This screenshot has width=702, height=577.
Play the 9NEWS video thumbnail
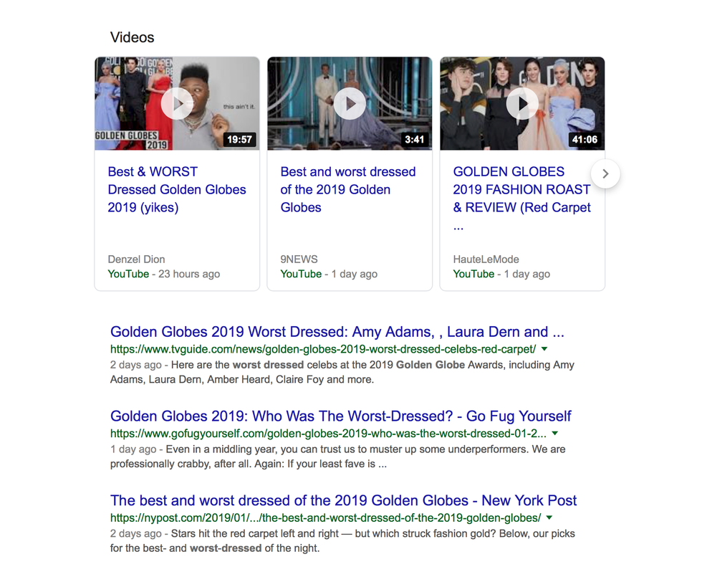pos(350,104)
